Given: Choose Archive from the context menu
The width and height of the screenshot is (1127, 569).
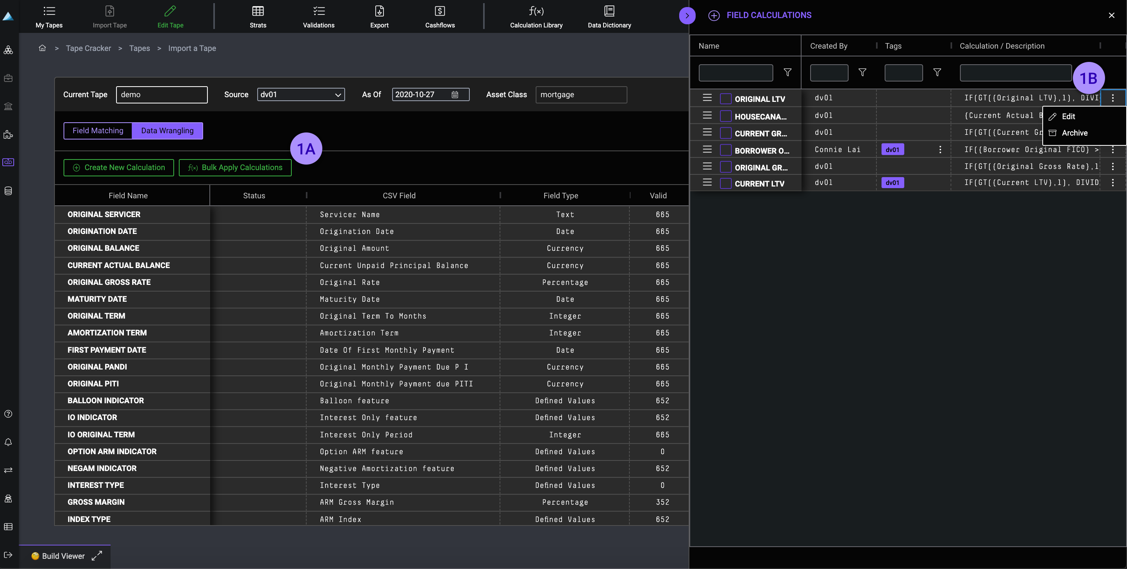Looking at the screenshot, I should pos(1074,133).
